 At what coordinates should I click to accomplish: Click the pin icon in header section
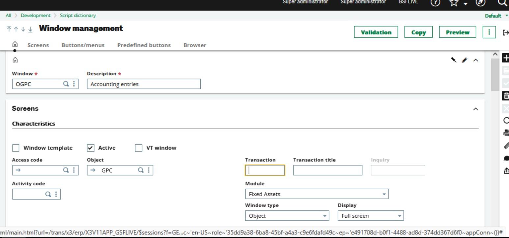pyautogui.click(x=454, y=60)
